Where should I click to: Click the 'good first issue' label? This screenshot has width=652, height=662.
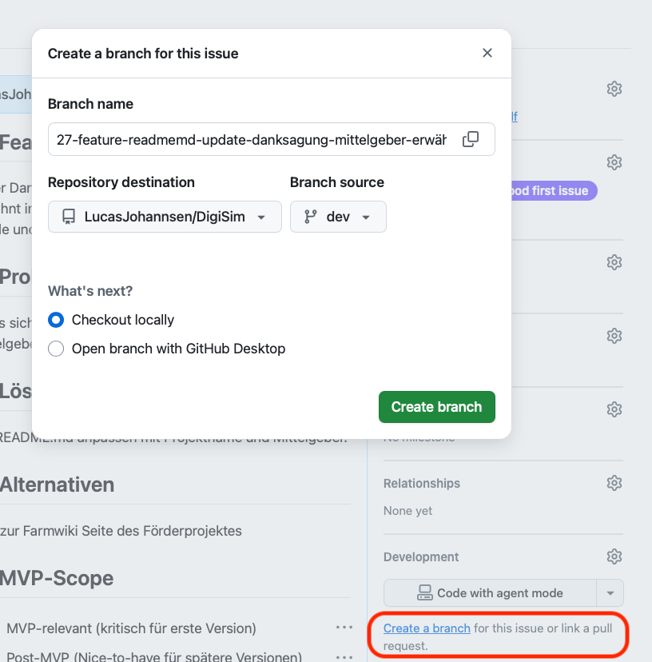coord(553,191)
